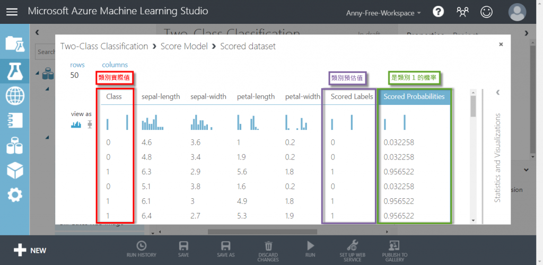
Task: Open the hamburger navigation menu
Action: click(12, 12)
